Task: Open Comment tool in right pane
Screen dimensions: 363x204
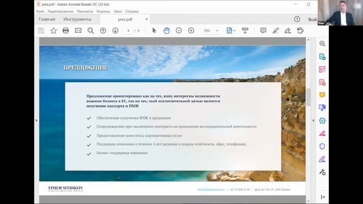Action: (322, 95)
